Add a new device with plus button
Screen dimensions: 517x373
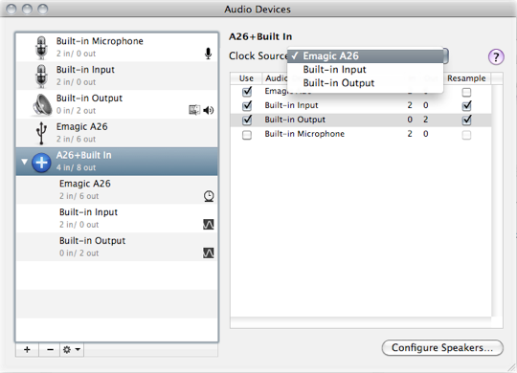27,350
